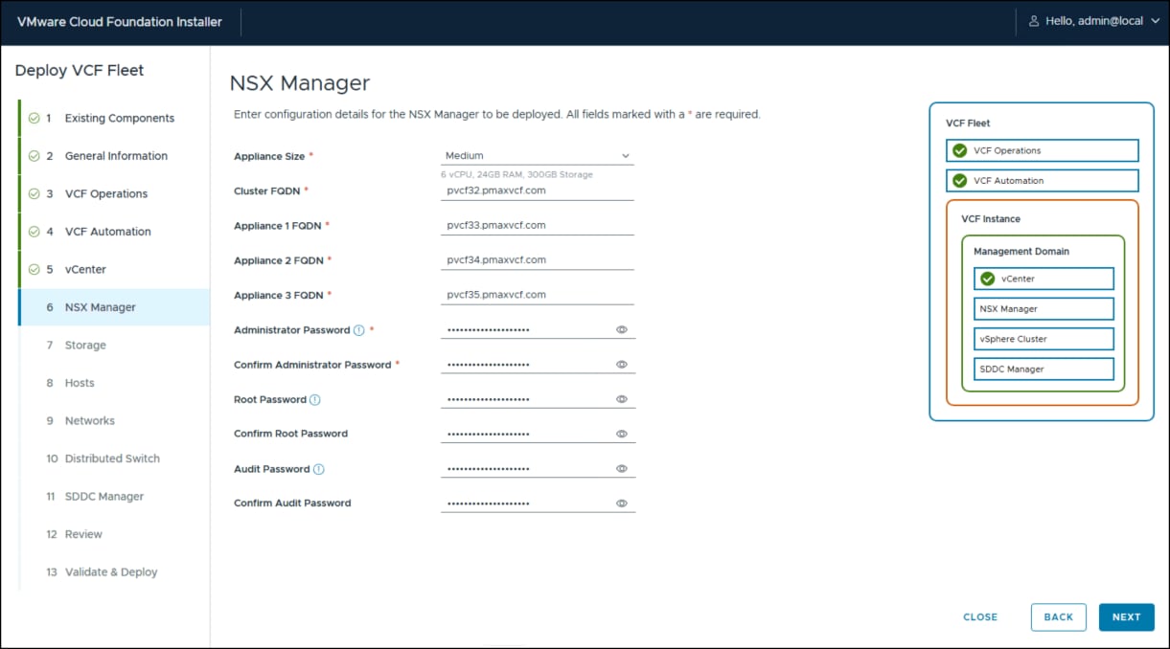Jump to step 12 Review
1170x649 pixels.
114,534
